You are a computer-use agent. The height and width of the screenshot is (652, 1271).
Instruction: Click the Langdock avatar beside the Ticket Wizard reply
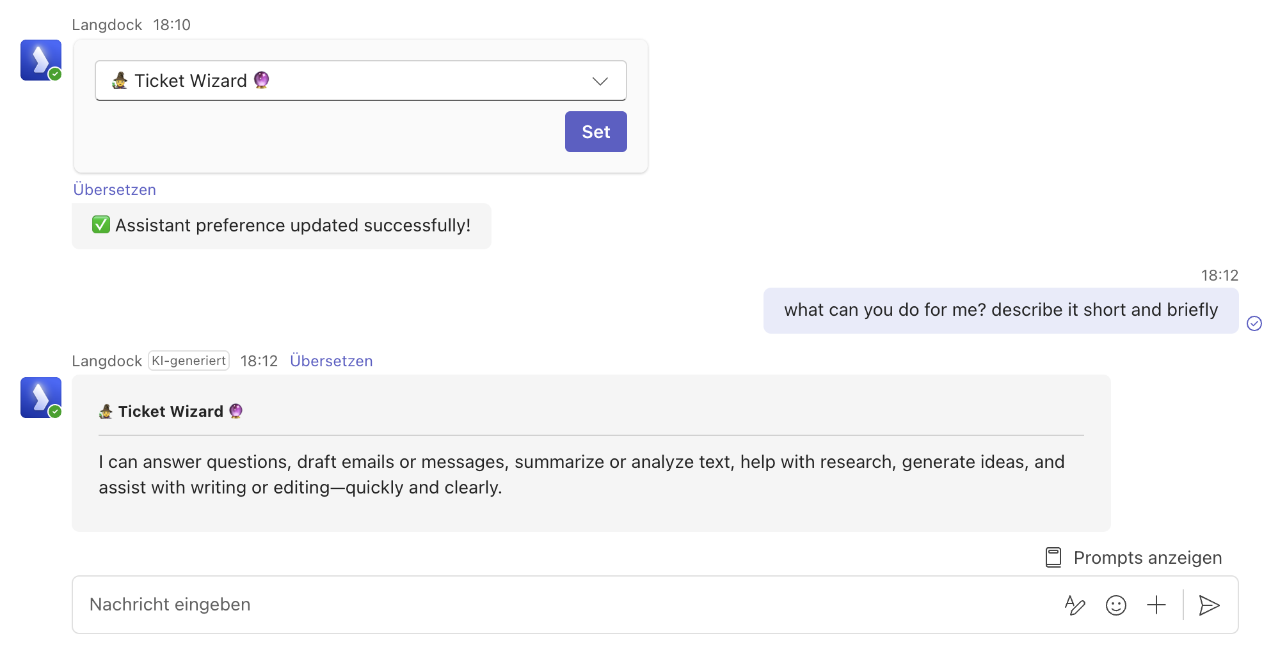click(x=41, y=398)
